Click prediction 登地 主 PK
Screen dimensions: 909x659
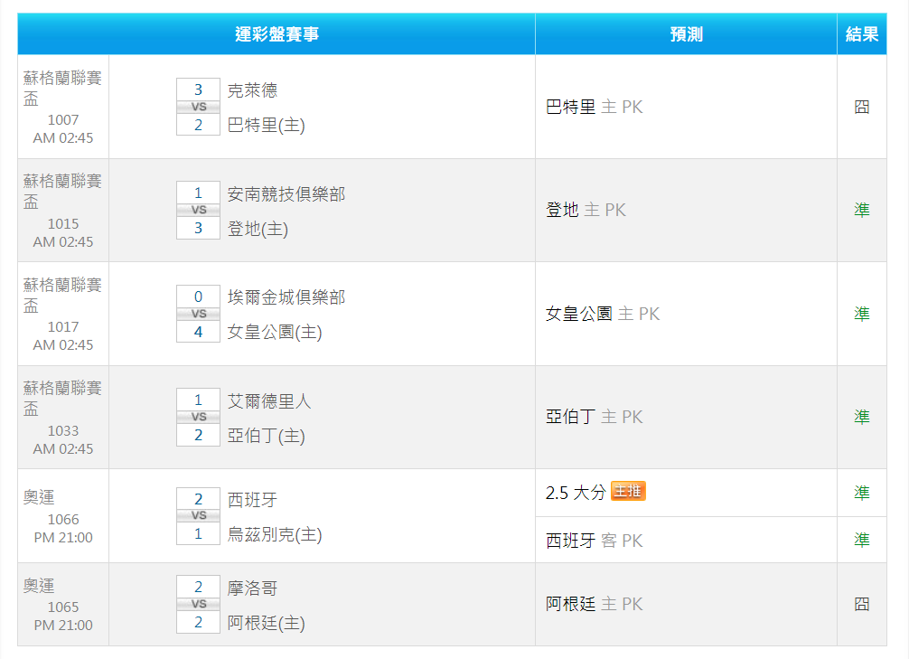586,210
